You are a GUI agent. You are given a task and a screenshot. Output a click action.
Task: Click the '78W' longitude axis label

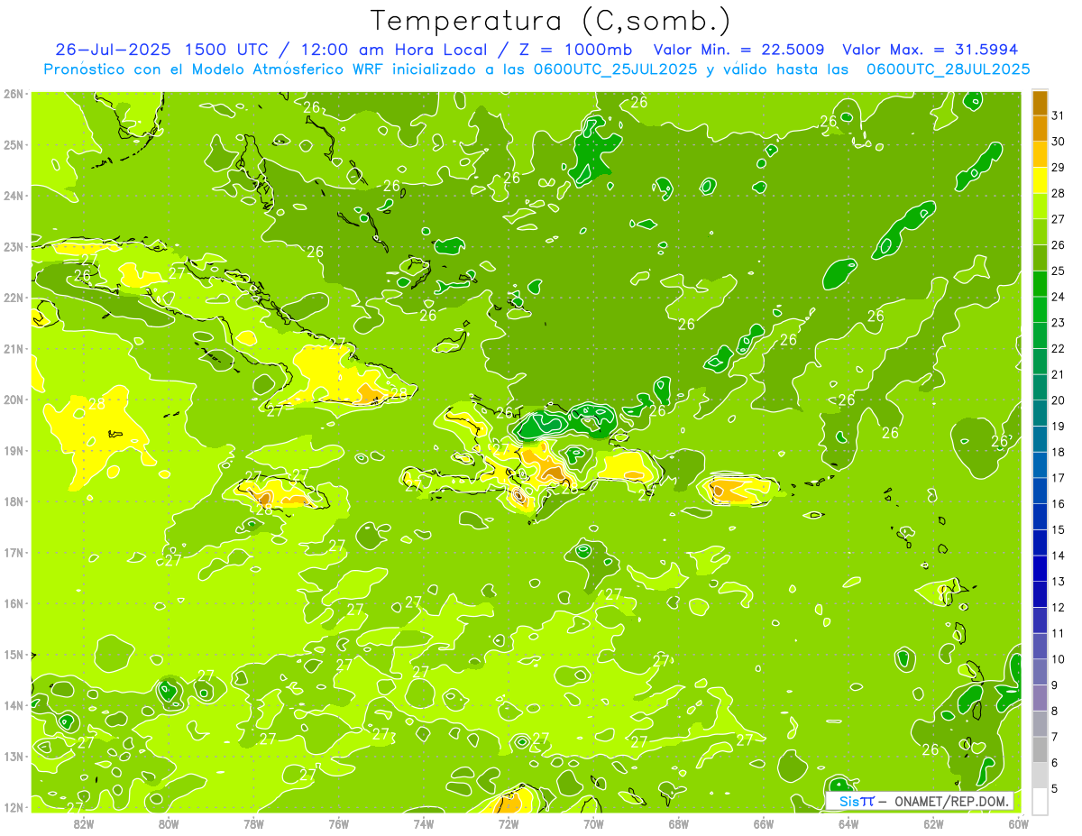coord(253,823)
